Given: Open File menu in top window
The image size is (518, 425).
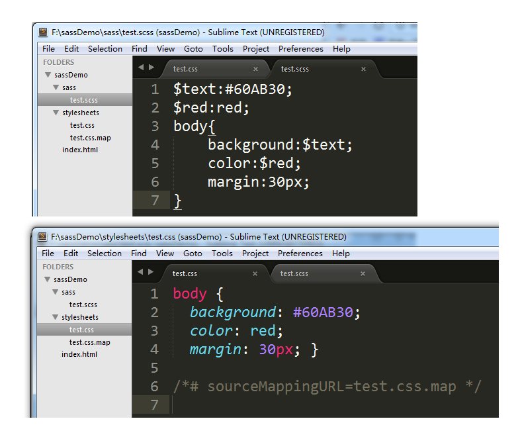Looking at the screenshot, I should pyautogui.click(x=48, y=49).
